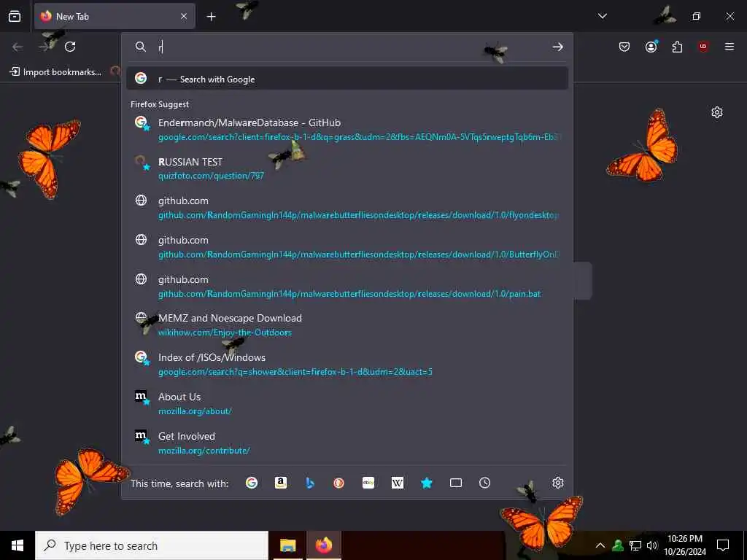Open File Explorer from the taskbar
747x560 pixels.
pyautogui.click(x=287, y=545)
